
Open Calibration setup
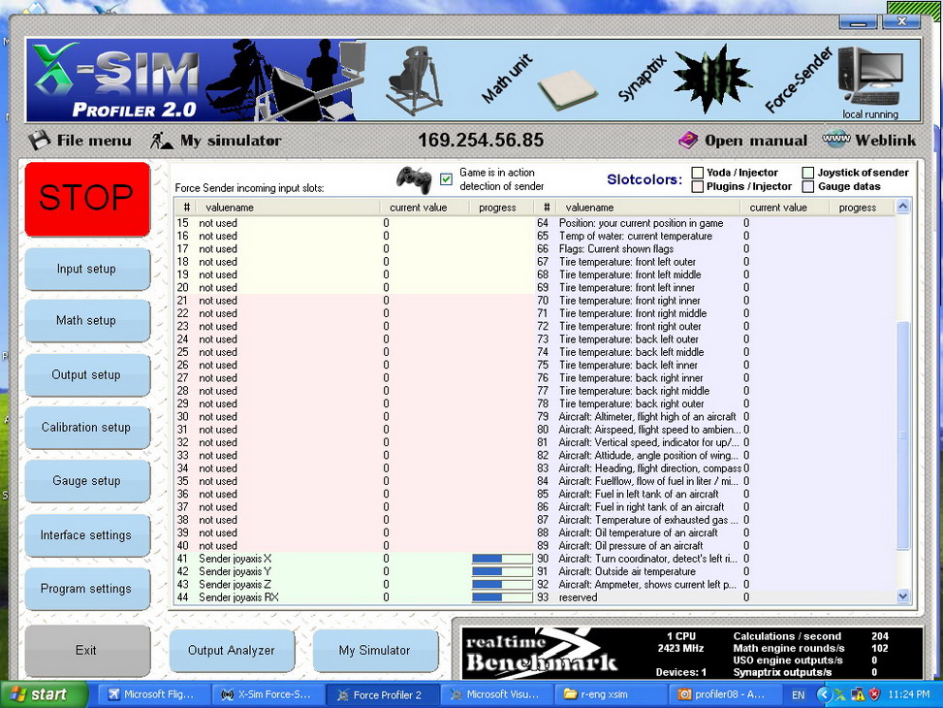87,428
